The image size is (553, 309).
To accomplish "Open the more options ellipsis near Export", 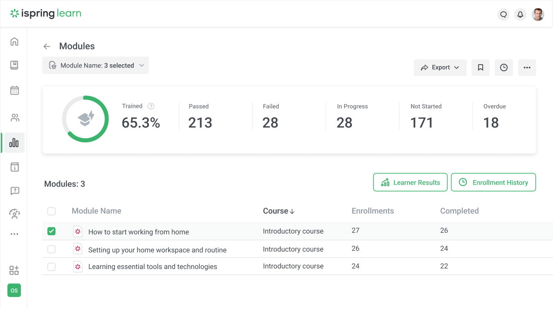I will [527, 67].
